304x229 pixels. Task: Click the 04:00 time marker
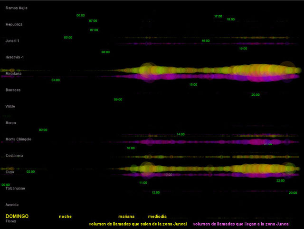coord(56,80)
